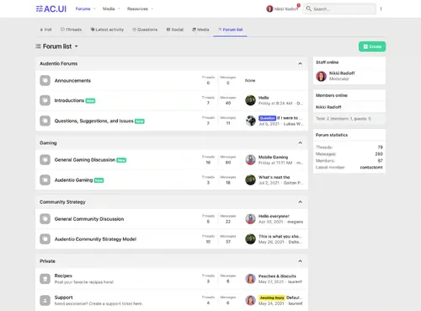
Task: Switch to the Threads tab
Action: 72,29
